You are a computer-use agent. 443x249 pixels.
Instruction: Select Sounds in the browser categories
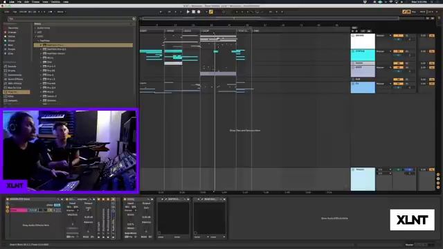(12, 66)
